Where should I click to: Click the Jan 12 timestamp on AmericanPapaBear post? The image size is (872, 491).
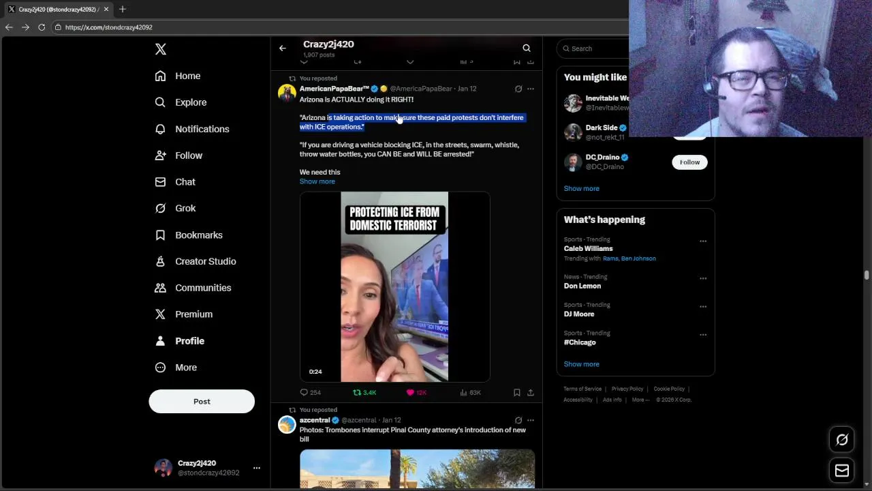[467, 89]
